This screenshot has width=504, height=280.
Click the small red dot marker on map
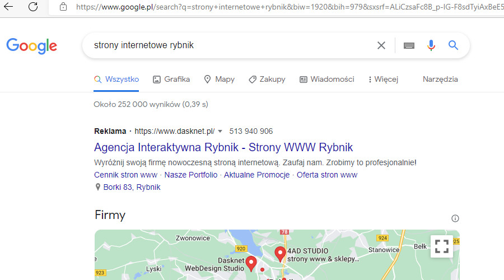(x=263, y=270)
